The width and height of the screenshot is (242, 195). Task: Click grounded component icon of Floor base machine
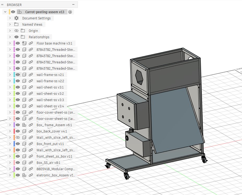tap(24, 43)
